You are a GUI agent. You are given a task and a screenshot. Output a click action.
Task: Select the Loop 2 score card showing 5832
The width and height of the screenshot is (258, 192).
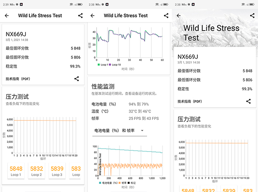click(37, 171)
